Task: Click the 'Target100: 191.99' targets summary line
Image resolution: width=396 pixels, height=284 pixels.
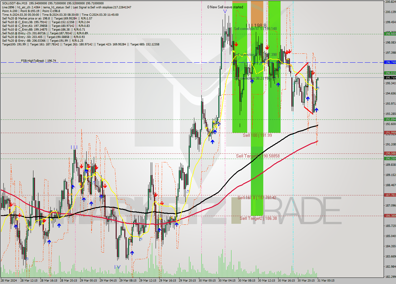Action: (81, 44)
